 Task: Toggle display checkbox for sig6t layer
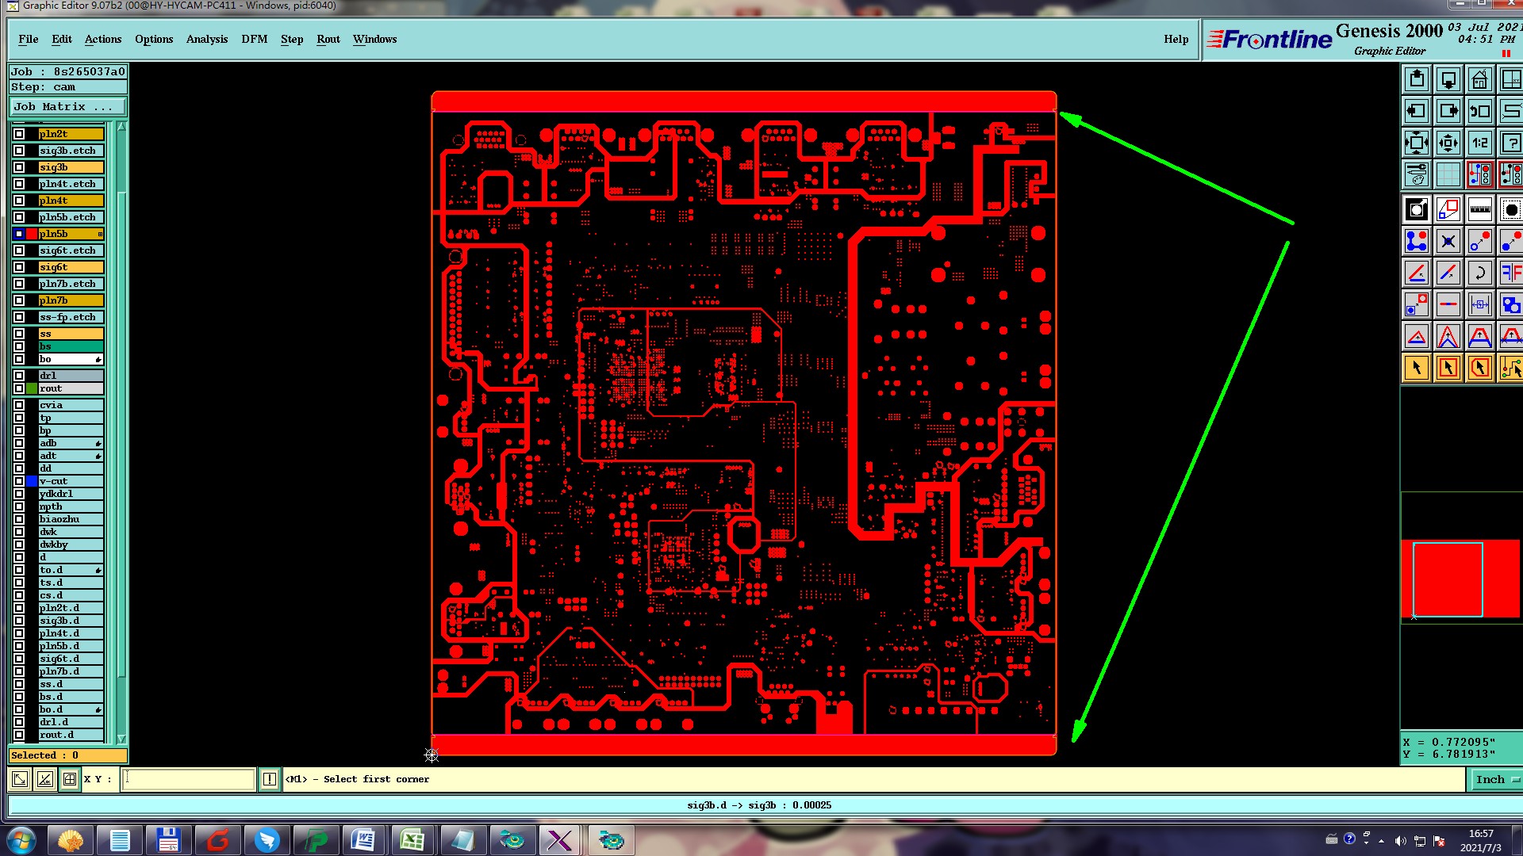[x=19, y=267]
